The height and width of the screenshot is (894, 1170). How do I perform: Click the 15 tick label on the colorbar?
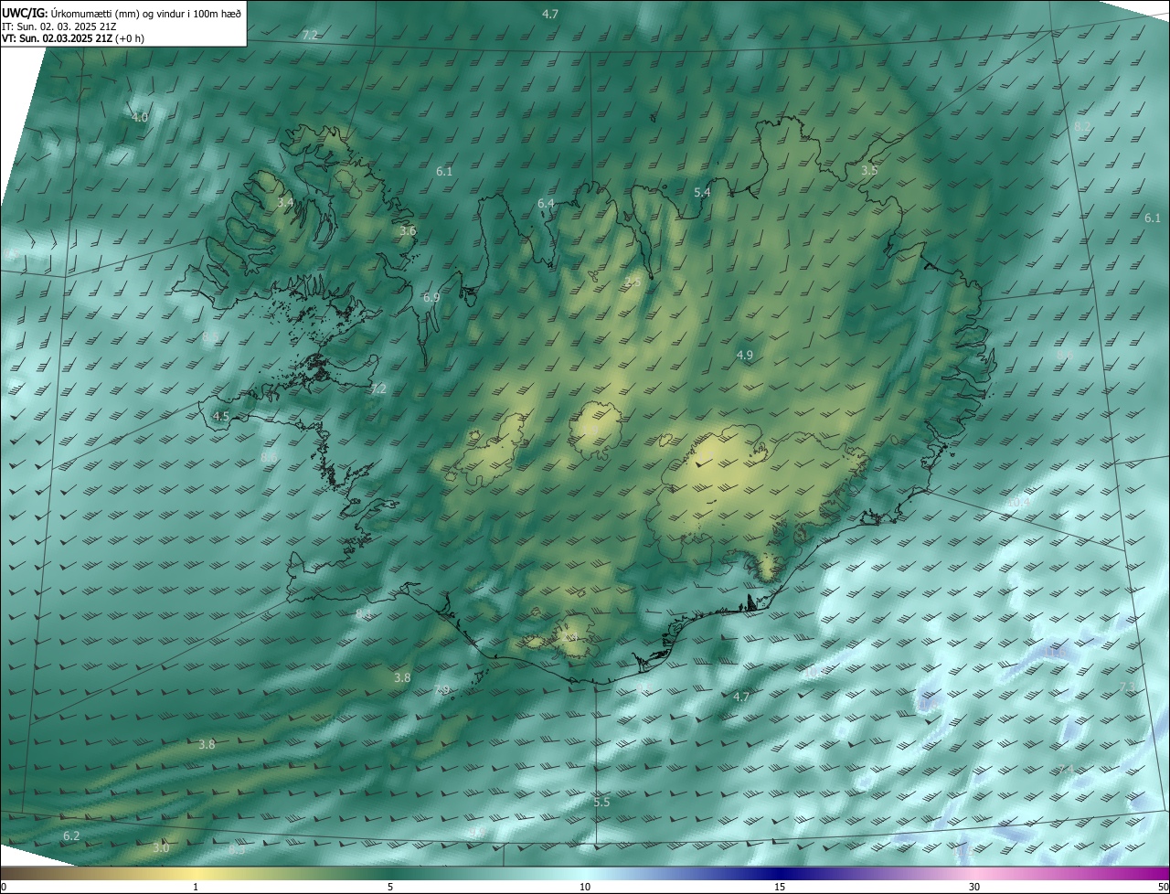coord(780,887)
